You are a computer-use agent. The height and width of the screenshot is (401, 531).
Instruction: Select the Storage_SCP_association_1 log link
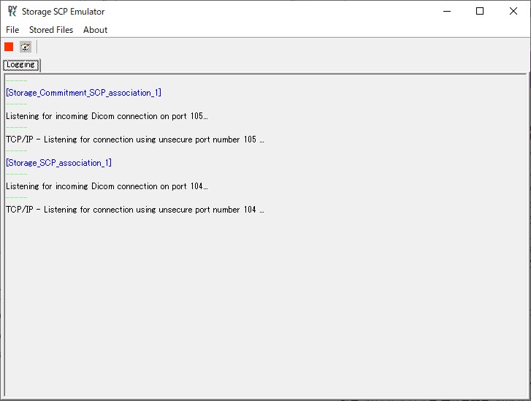(x=58, y=163)
